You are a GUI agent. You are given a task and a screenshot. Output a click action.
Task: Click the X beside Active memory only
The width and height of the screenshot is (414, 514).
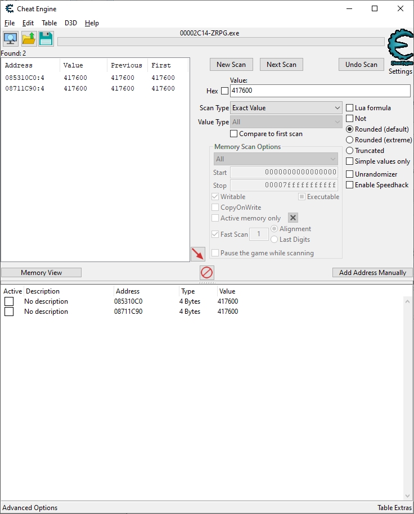(293, 218)
